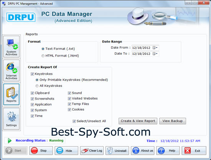Click the Uninstall recycle bin icon
The height and width of the screenshot is (160, 211).
pos(110,150)
